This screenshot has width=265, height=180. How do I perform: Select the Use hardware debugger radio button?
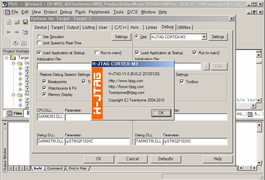(x=137, y=36)
